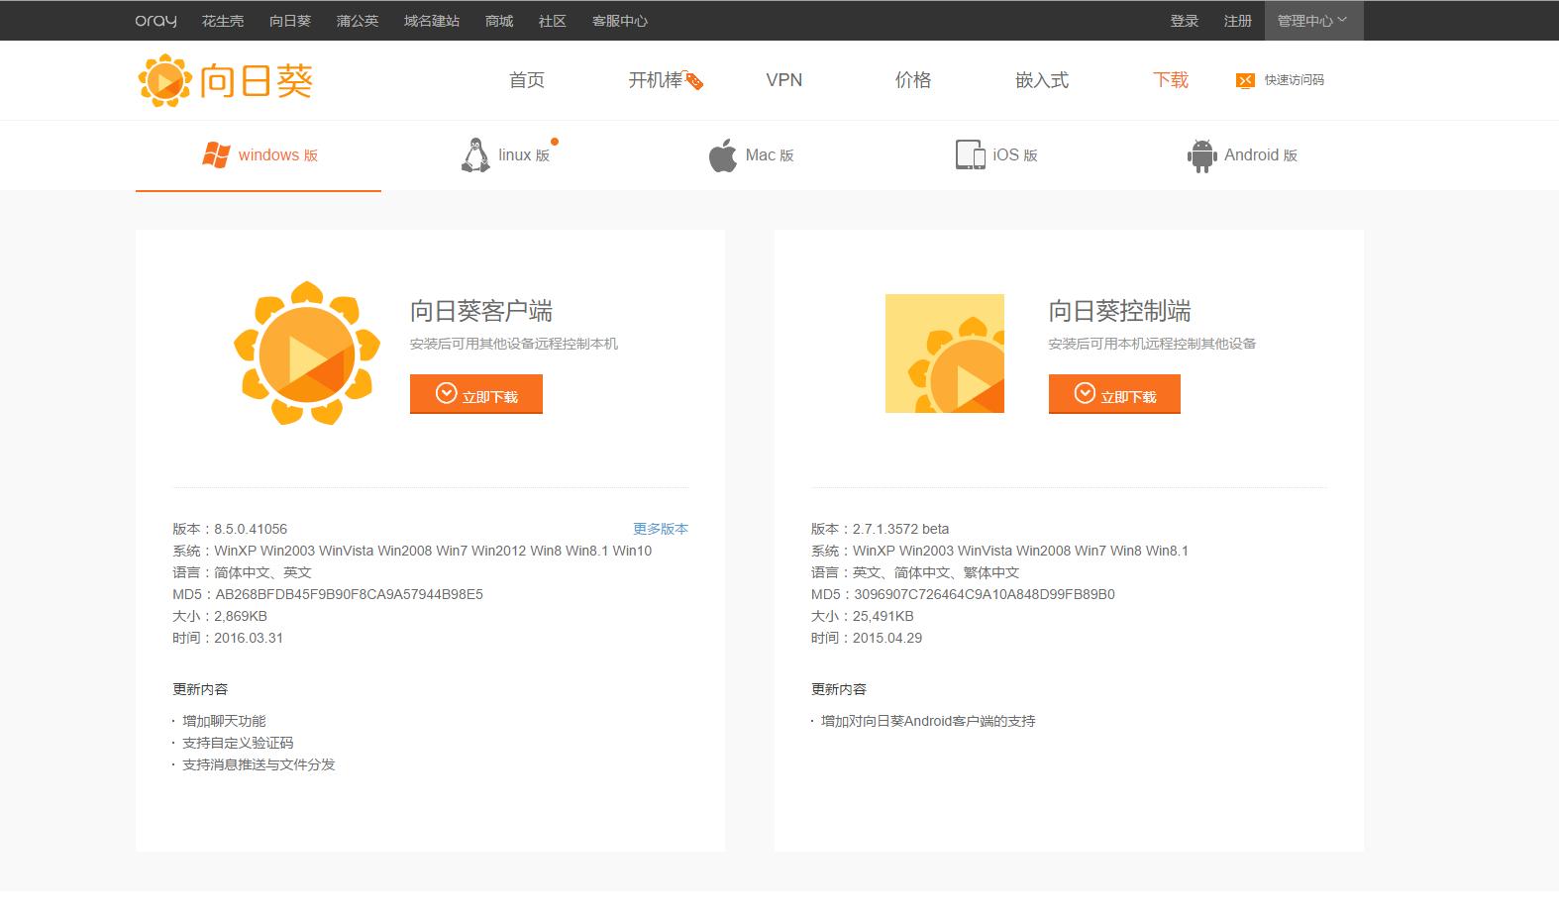Click update note 增加对向日葵Android客户端的支持
1559x912 pixels.
[x=928, y=721]
